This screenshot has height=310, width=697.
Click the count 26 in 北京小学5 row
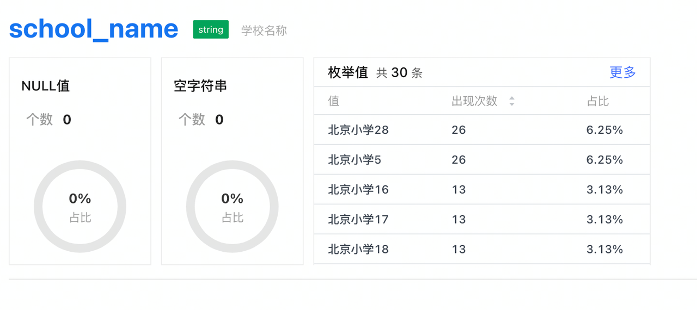point(458,160)
